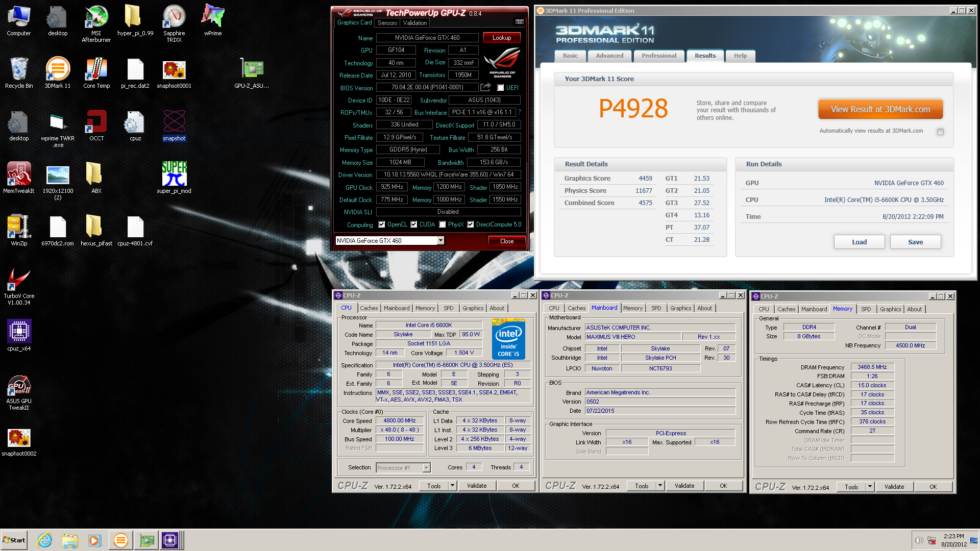The width and height of the screenshot is (980, 551).
Task: Open Windows Explorer from the taskbar
Action: point(70,540)
